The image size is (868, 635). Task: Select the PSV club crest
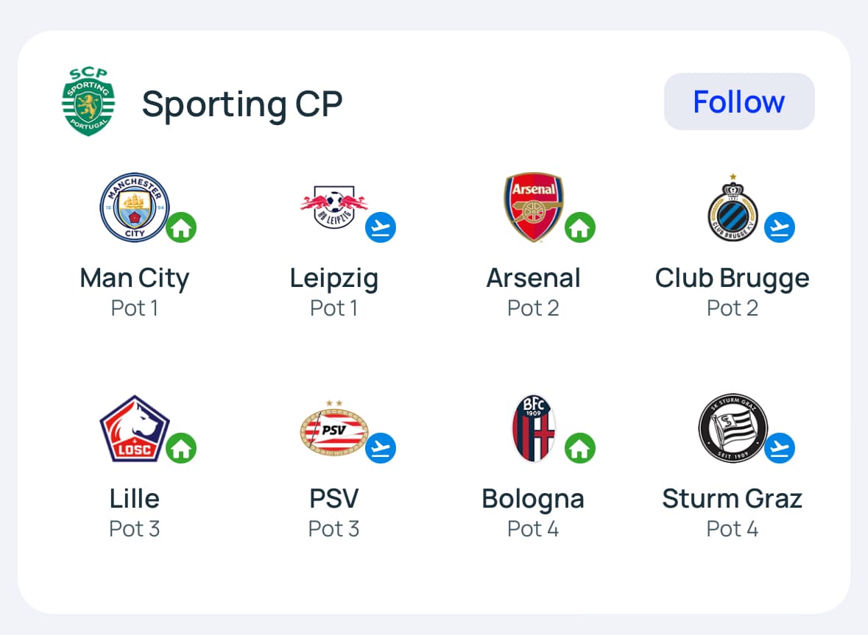[334, 428]
